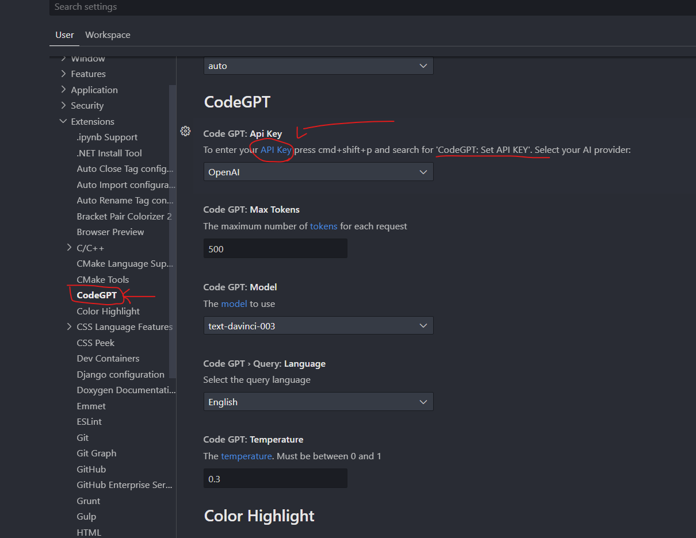Select Doxygen Documentation settings
Image resolution: width=696 pixels, height=538 pixels.
126,390
